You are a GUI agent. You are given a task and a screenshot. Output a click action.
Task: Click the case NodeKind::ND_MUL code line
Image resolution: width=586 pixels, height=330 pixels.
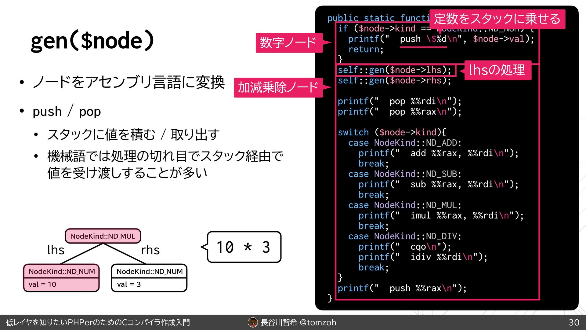[405, 205]
